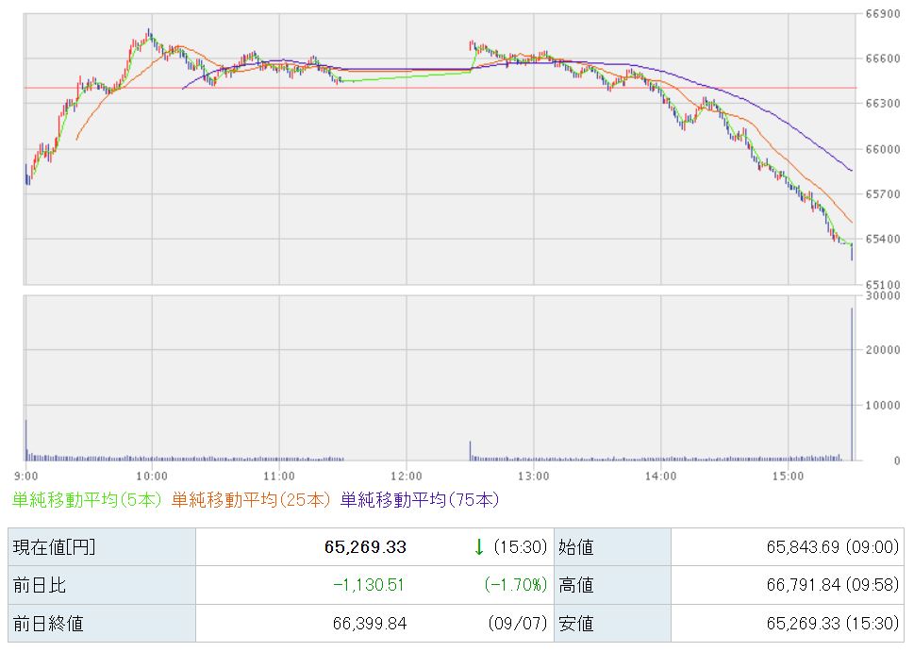The height and width of the screenshot is (652, 914).
Task: Click the 20000 volume axis label
Action: point(883,350)
